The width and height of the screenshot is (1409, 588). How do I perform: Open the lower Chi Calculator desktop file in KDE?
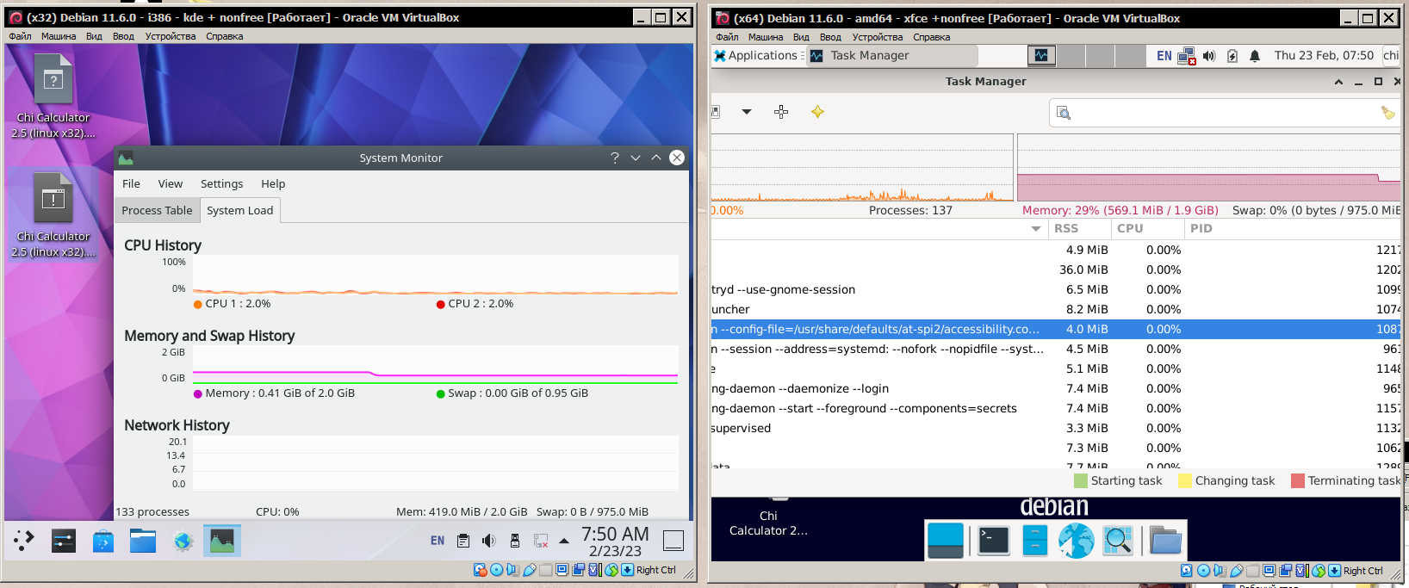click(53, 214)
